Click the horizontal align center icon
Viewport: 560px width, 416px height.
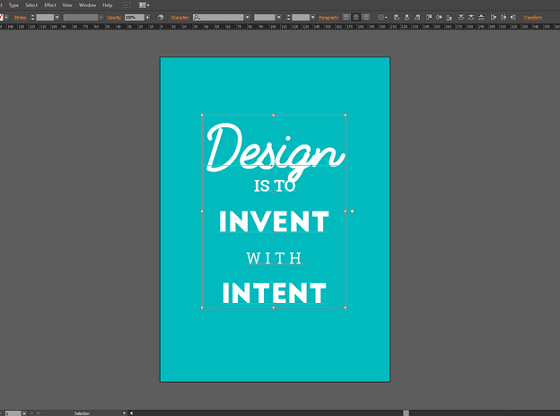[x=408, y=17]
